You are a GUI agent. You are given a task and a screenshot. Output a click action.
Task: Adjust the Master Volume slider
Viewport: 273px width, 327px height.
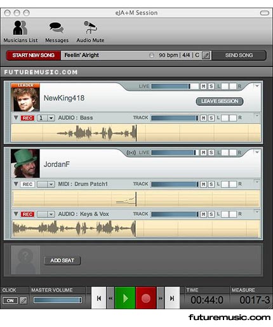(x=58, y=300)
